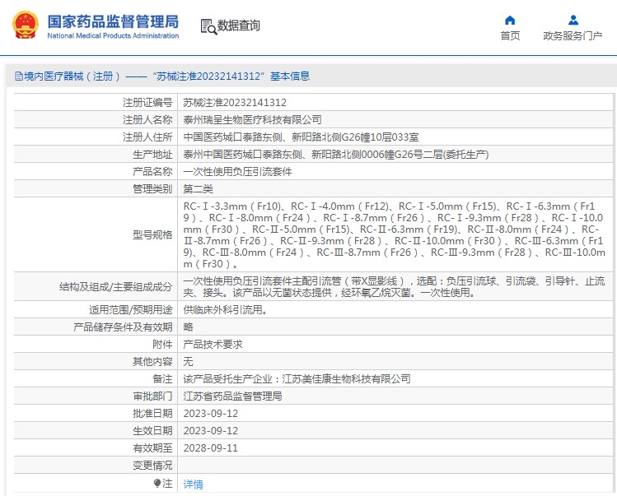Viewport: 617px width, 496px height.
Task: Click the 有效期至 row label
Action: point(152,448)
